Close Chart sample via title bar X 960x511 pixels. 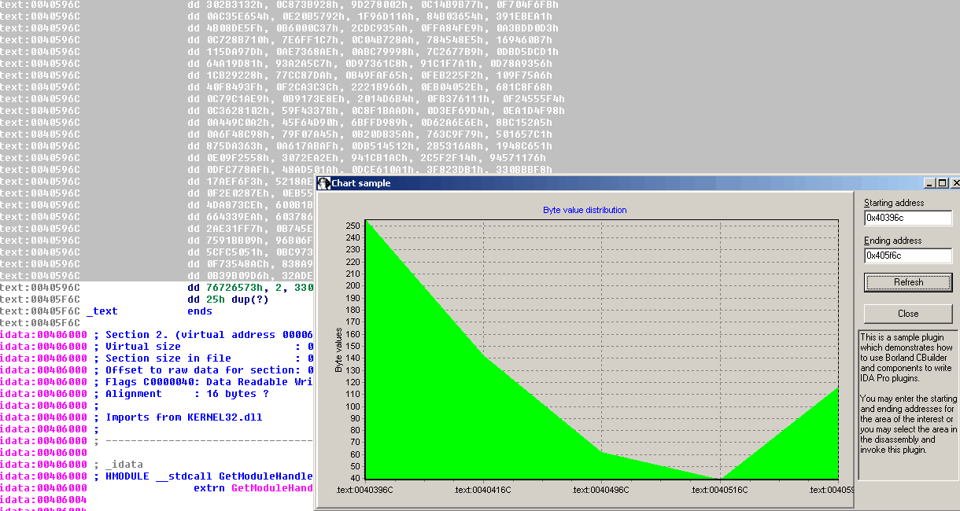(955, 183)
